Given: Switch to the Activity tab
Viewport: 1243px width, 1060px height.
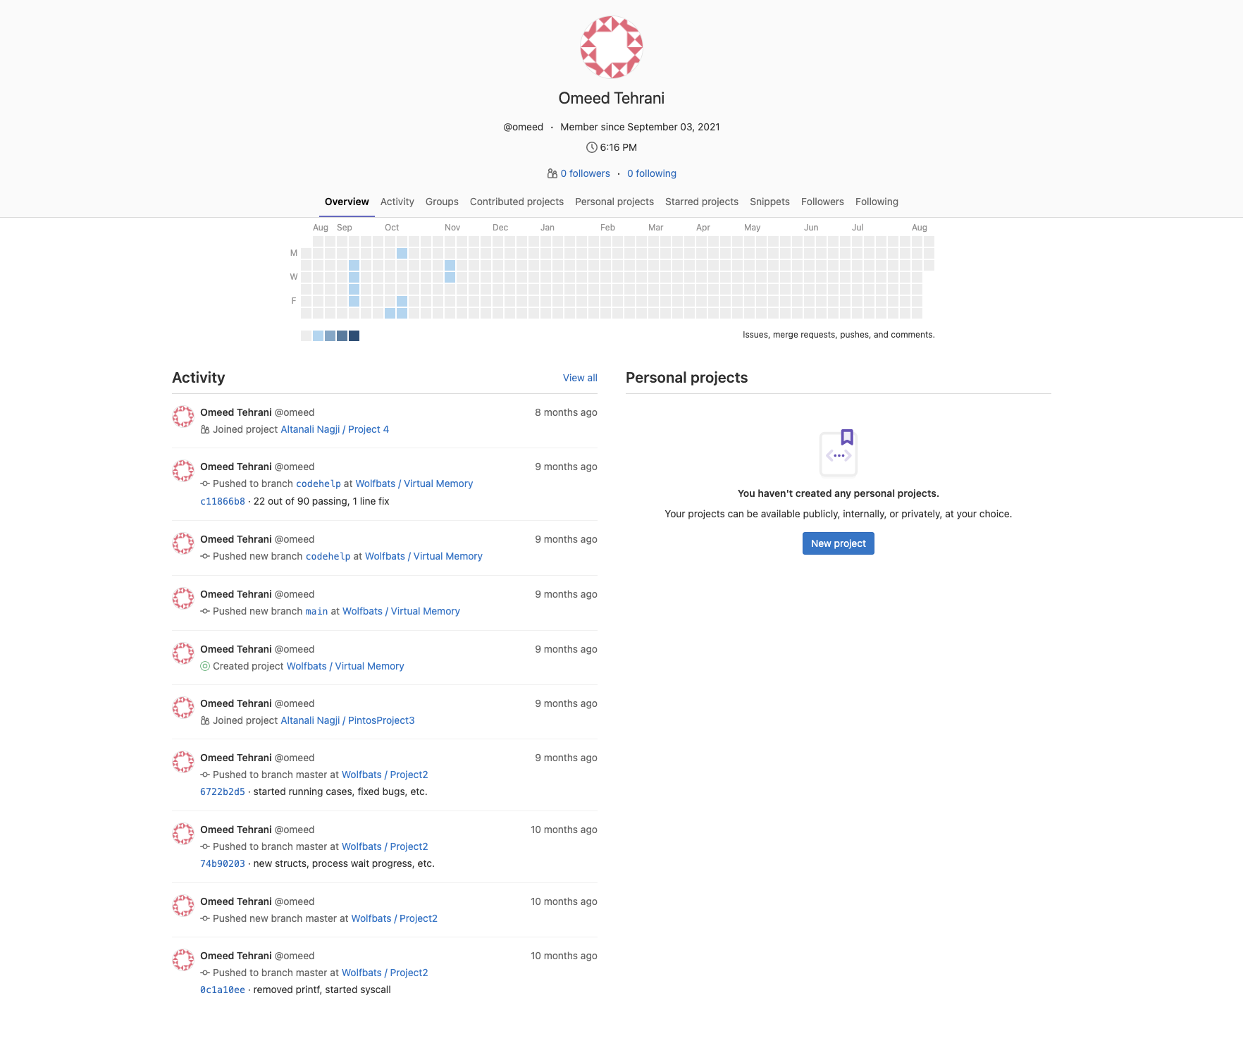Looking at the screenshot, I should click(x=397, y=202).
